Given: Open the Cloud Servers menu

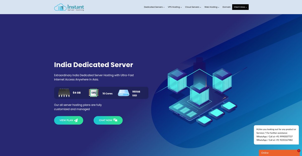Looking at the screenshot, I should point(193,7).
